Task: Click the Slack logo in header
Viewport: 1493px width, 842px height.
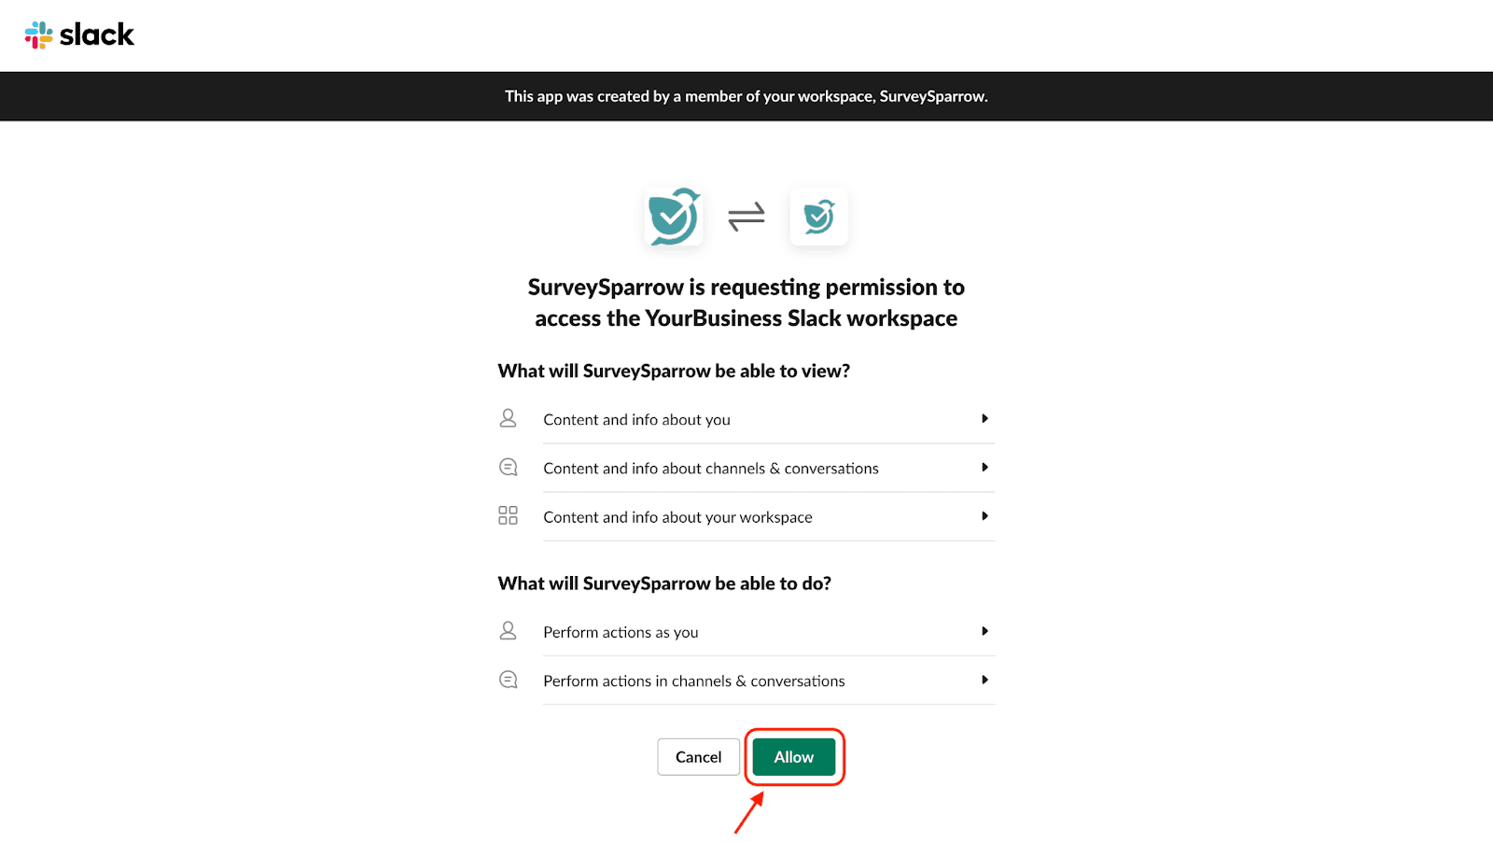Action: 79,35
